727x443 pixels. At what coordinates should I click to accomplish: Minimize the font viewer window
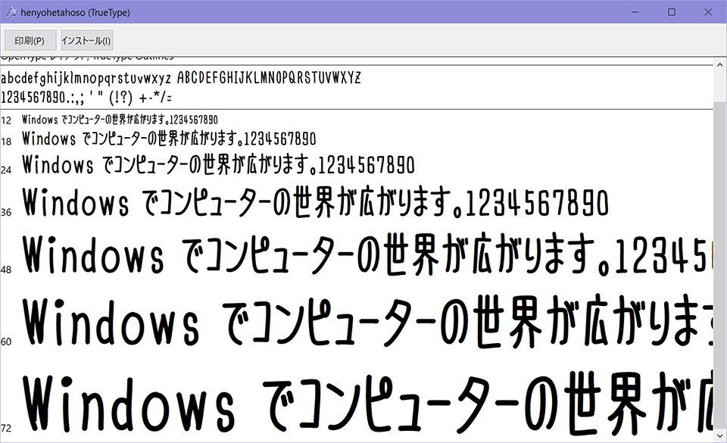[635, 12]
